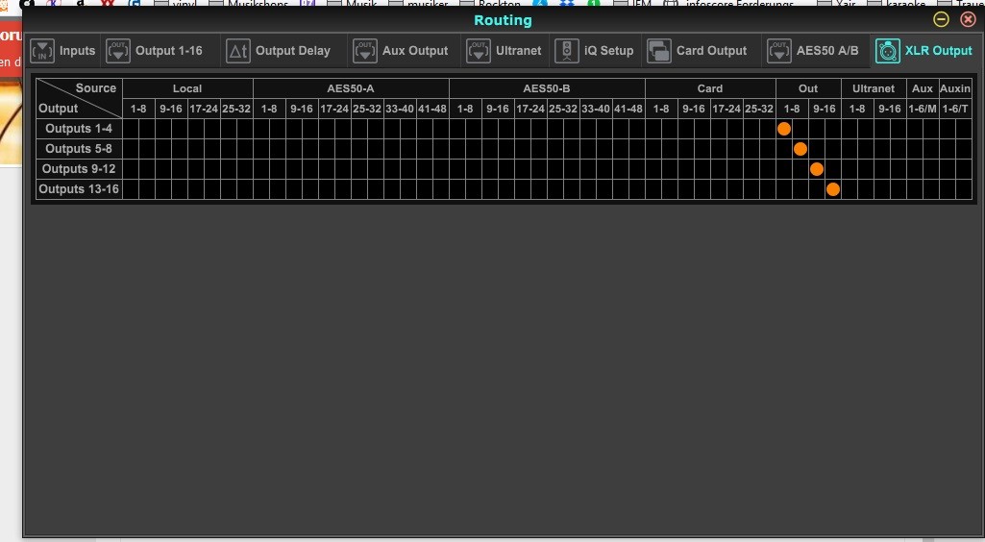Select the XLR Output tab icon
This screenshot has width=985, height=542.
pos(888,51)
